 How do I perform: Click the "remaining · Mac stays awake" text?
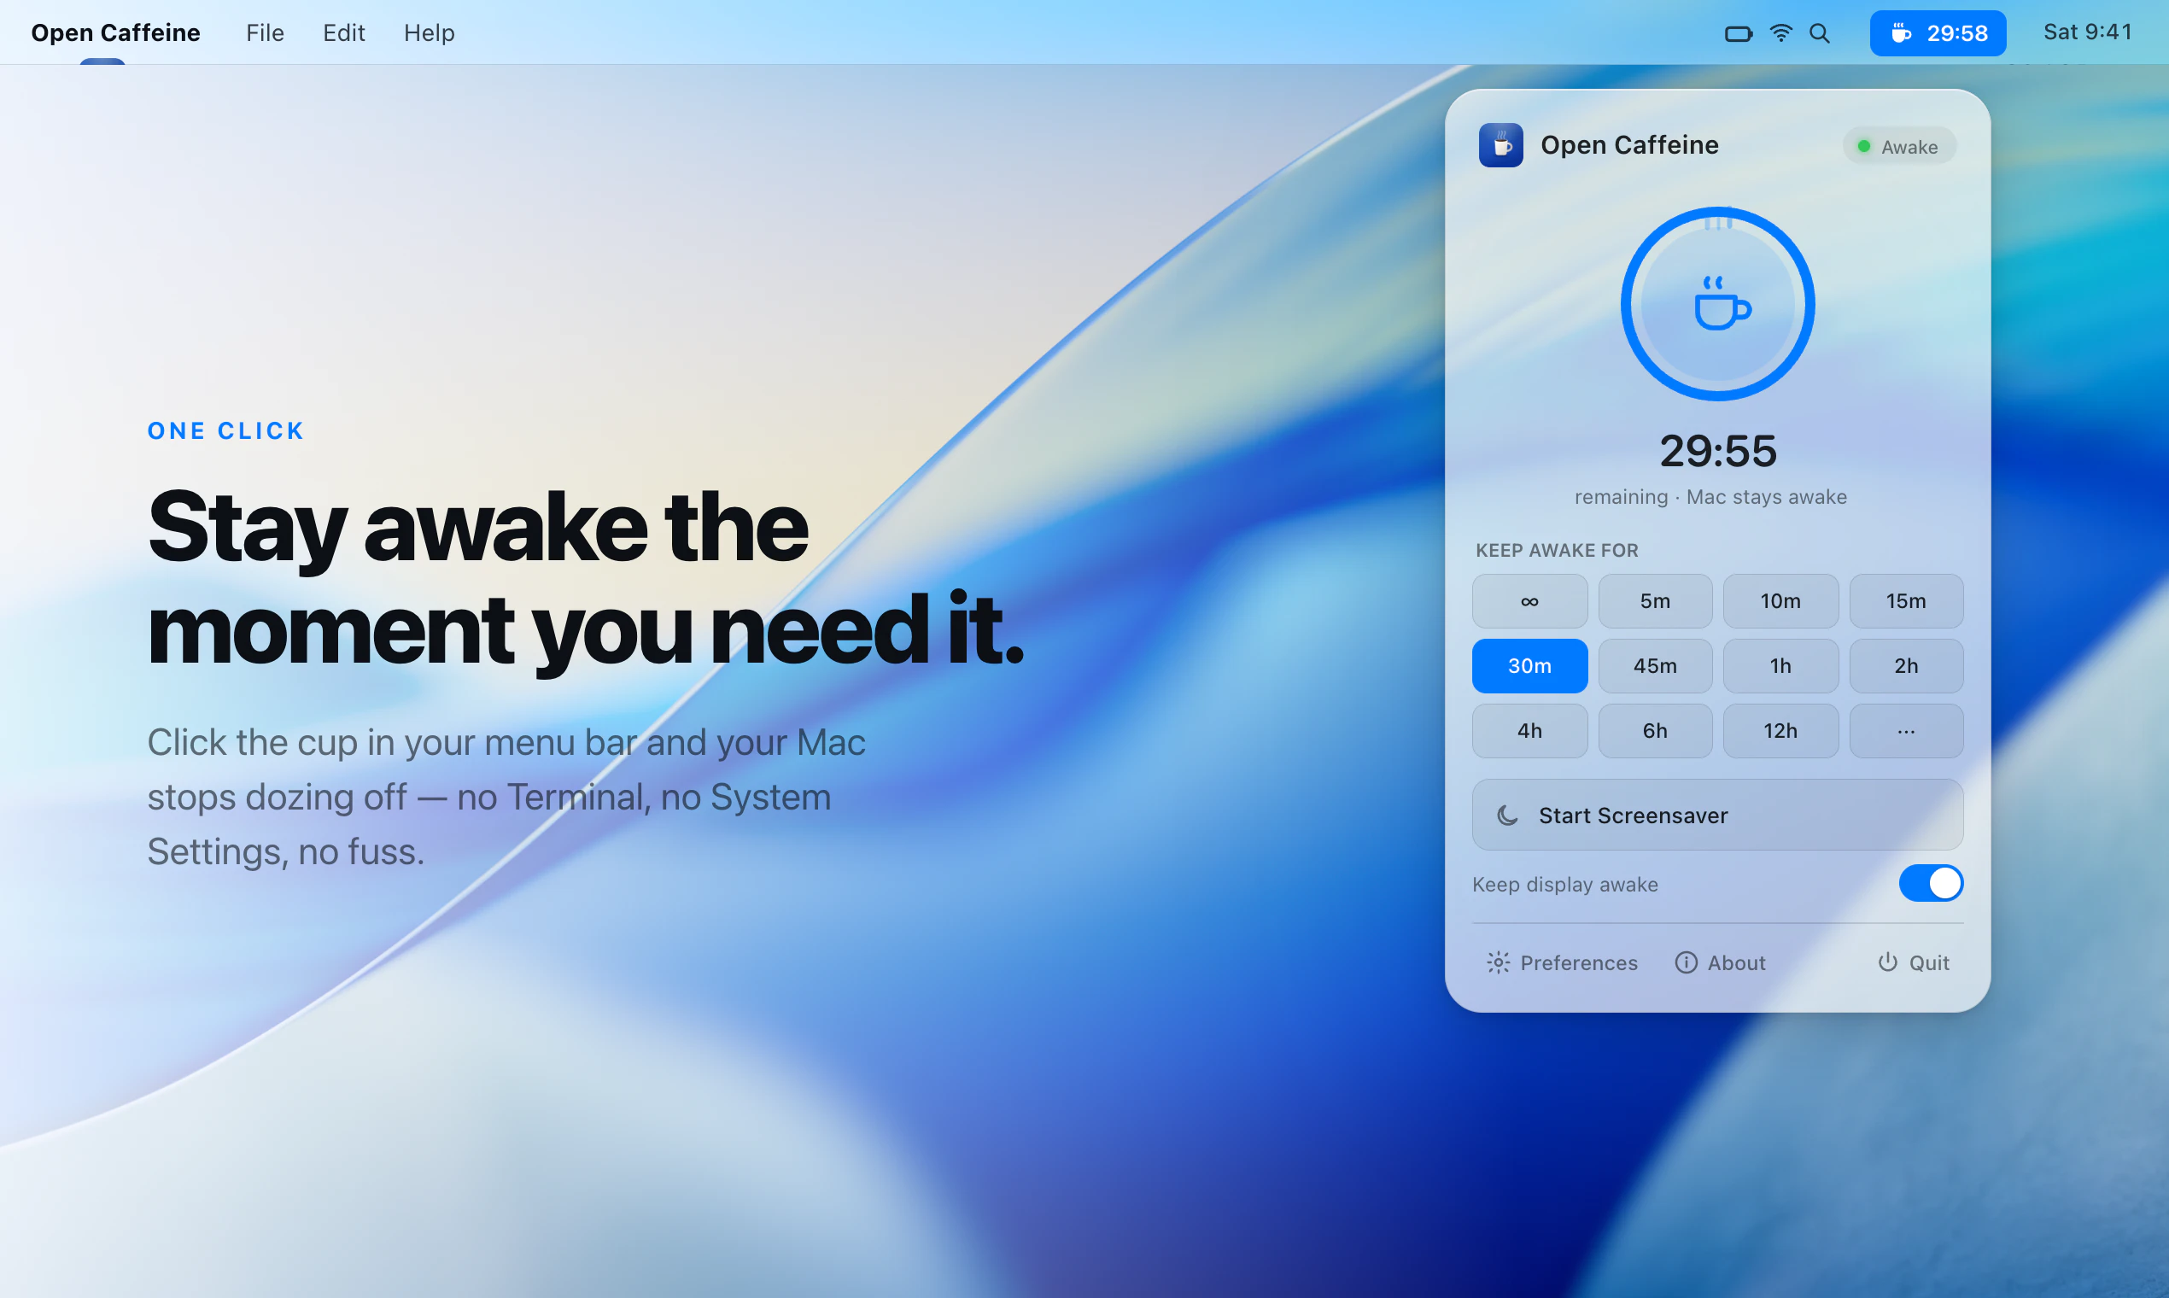pyautogui.click(x=1710, y=497)
